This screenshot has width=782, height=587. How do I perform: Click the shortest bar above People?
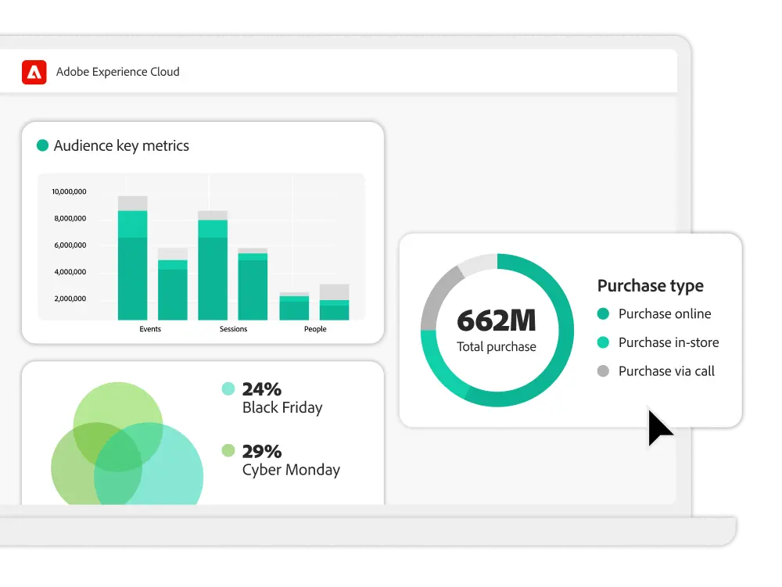294,307
